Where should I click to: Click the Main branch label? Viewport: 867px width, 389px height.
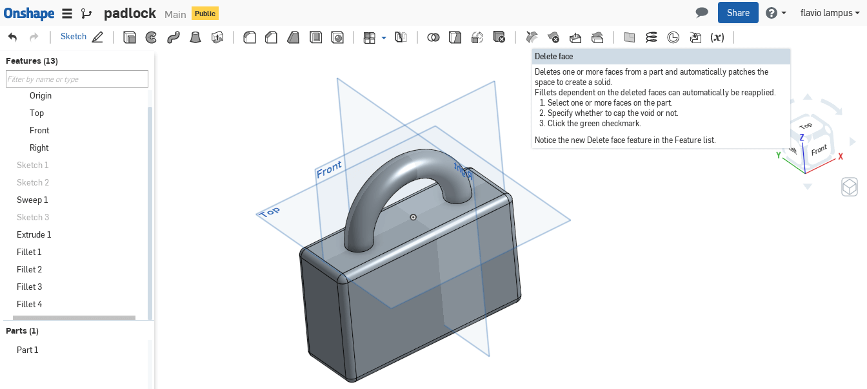click(175, 14)
